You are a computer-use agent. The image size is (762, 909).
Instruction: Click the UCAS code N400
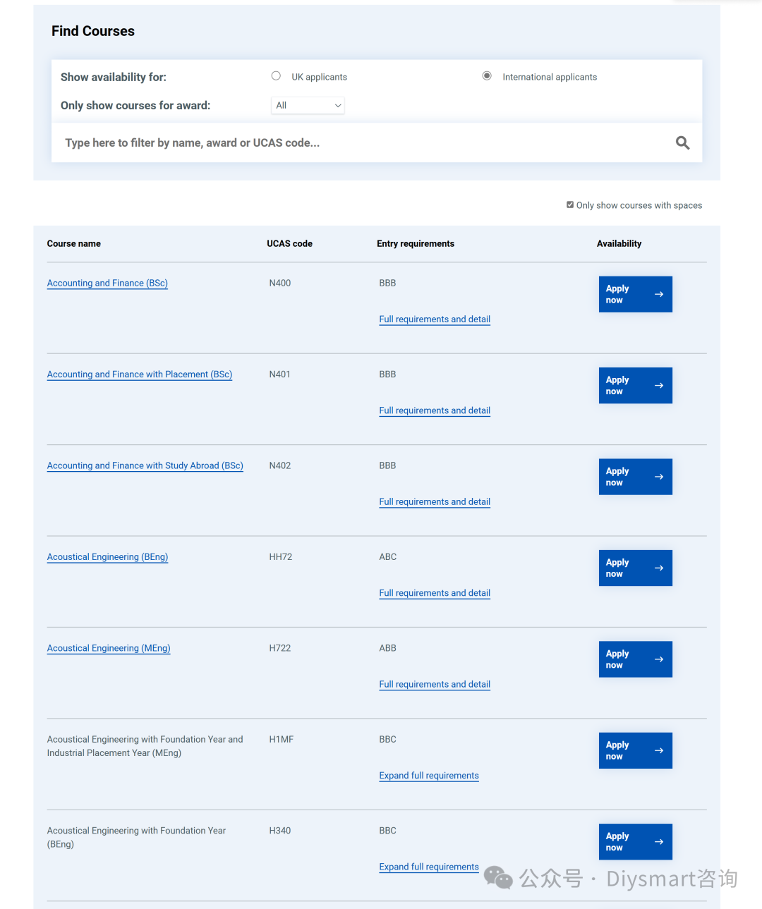(280, 283)
